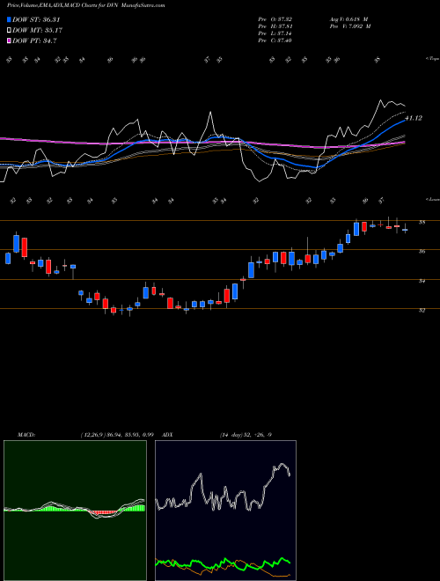Screen dimensions: 440x581
Task: Click the ADX (14 day) values text
Action: click(246, 435)
